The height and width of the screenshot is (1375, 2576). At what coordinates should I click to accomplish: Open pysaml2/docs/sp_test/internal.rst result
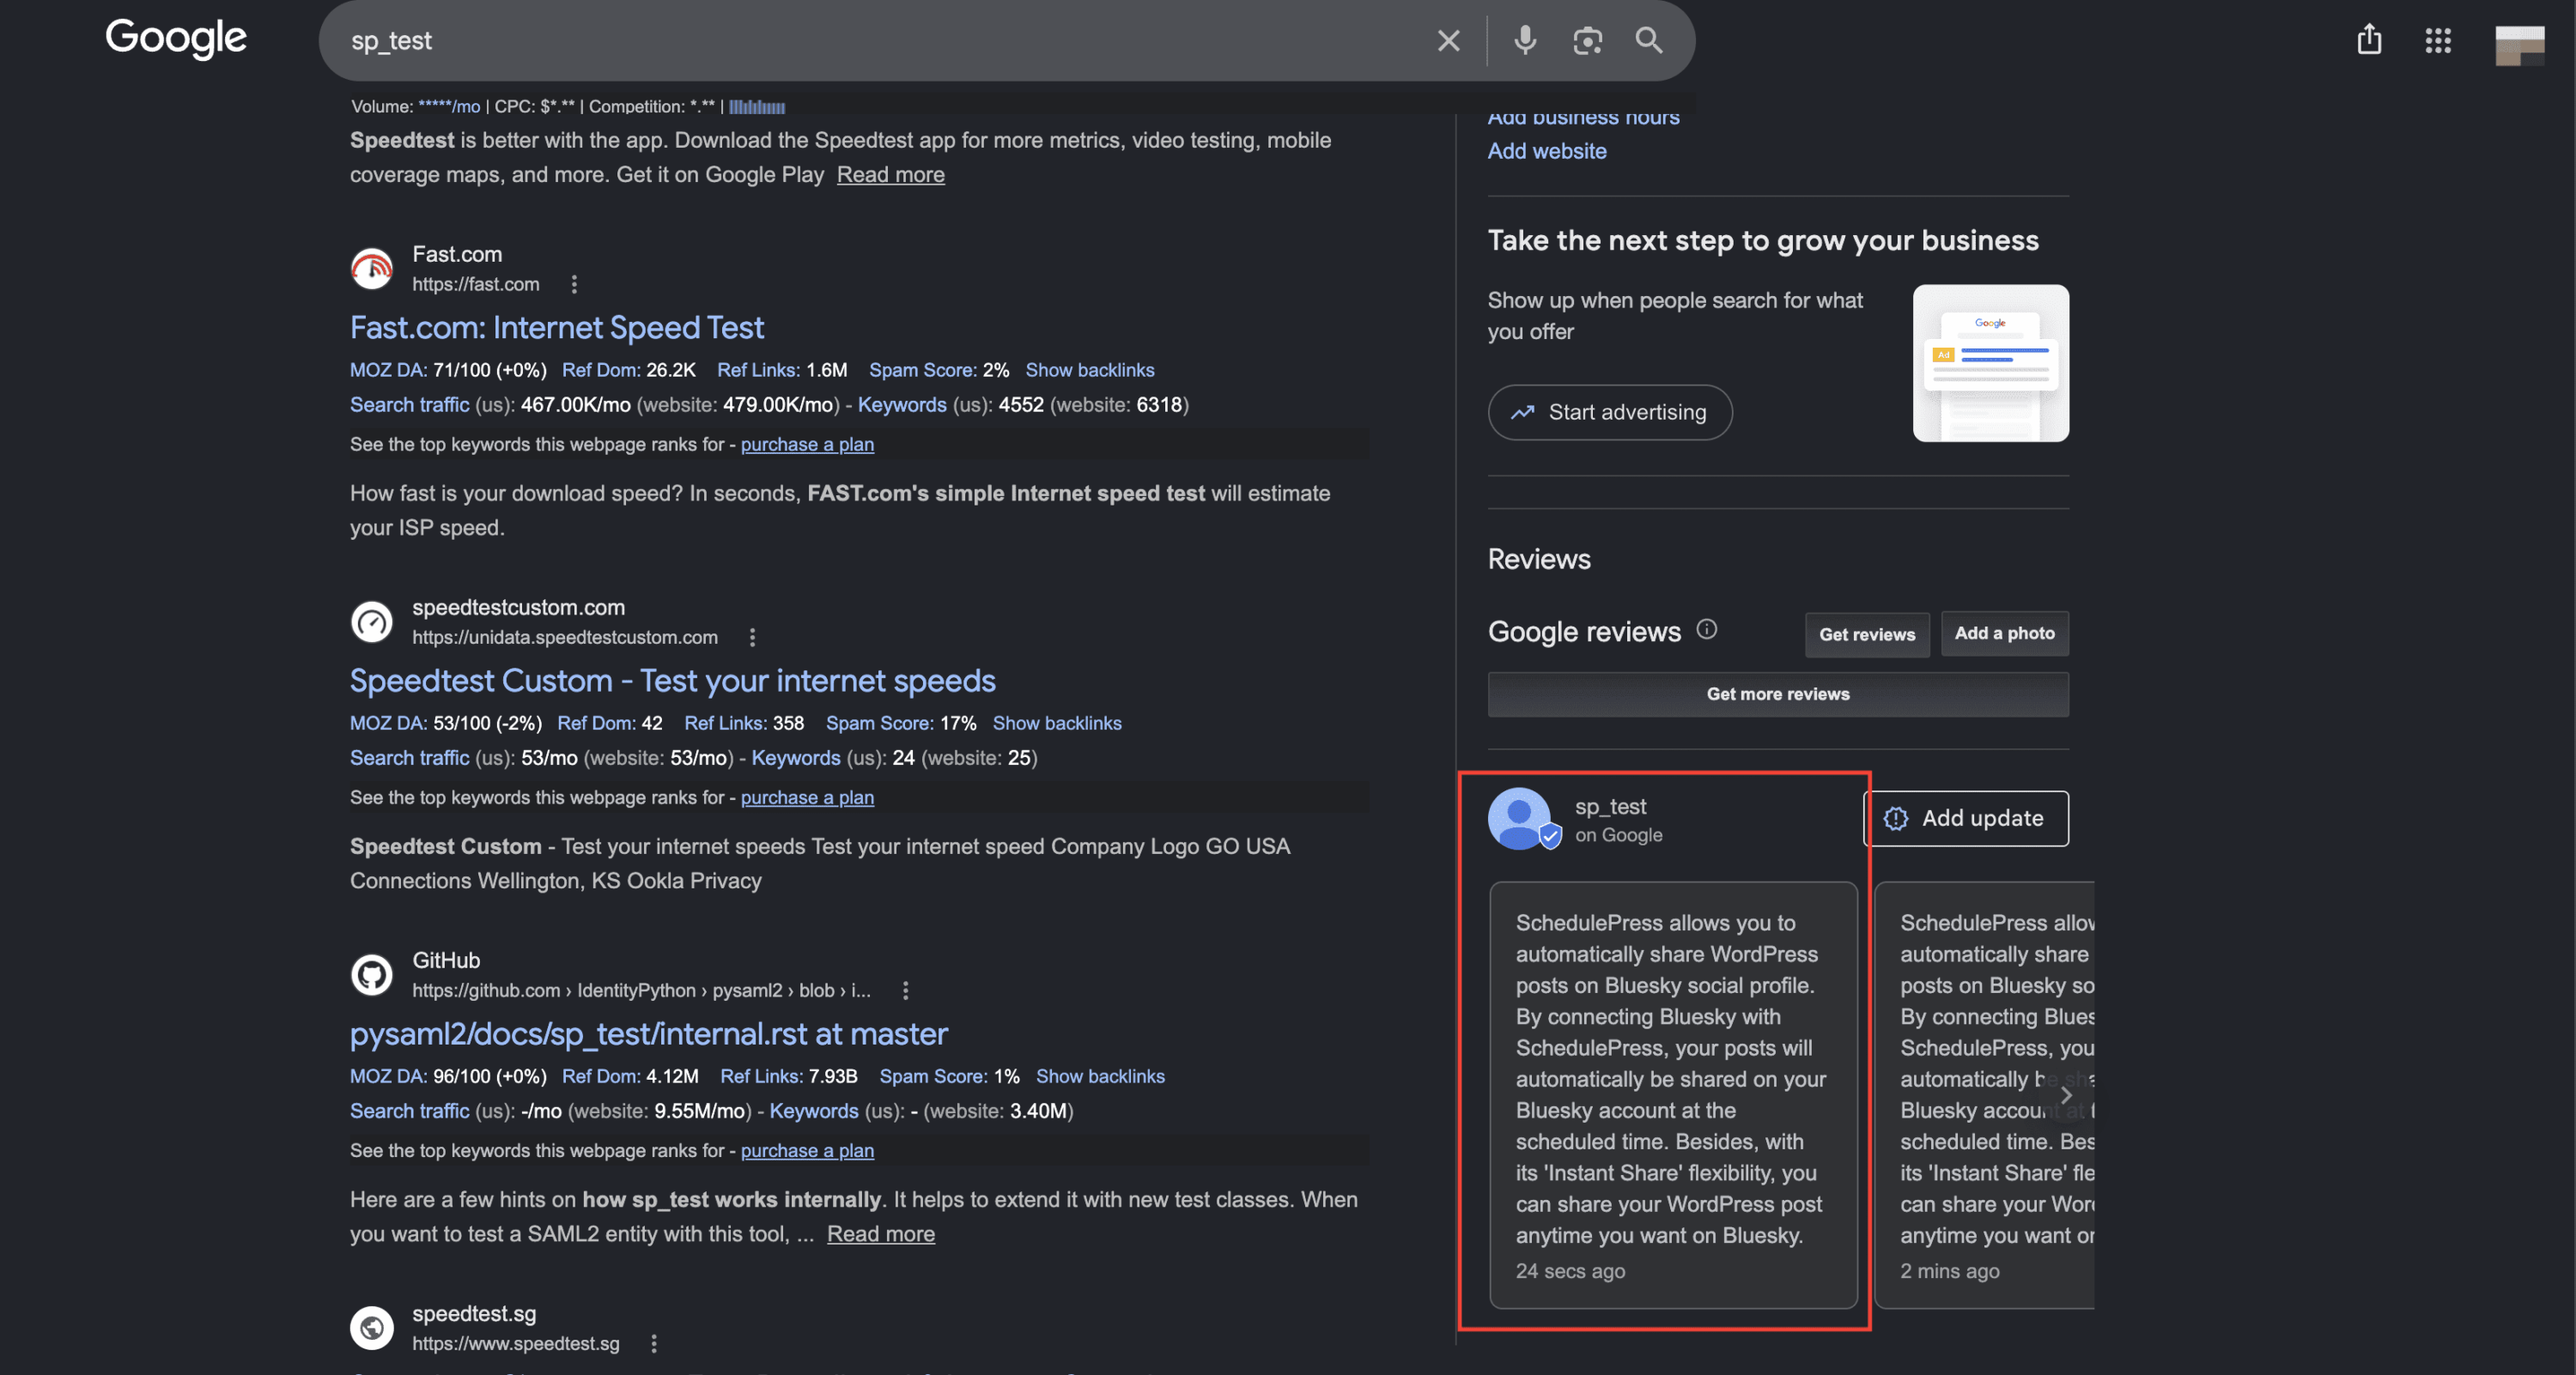(x=649, y=1033)
